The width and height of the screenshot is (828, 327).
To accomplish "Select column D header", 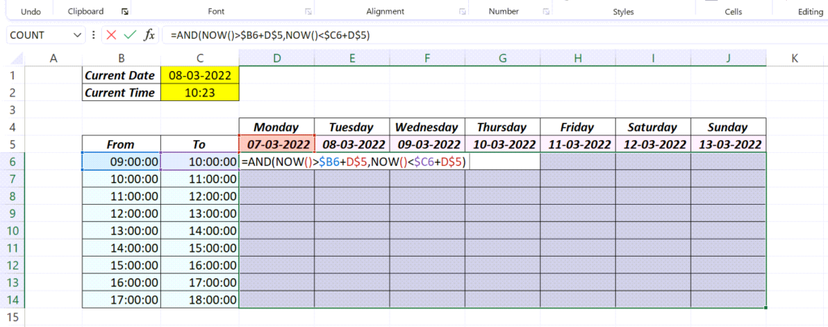I will 277,58.
